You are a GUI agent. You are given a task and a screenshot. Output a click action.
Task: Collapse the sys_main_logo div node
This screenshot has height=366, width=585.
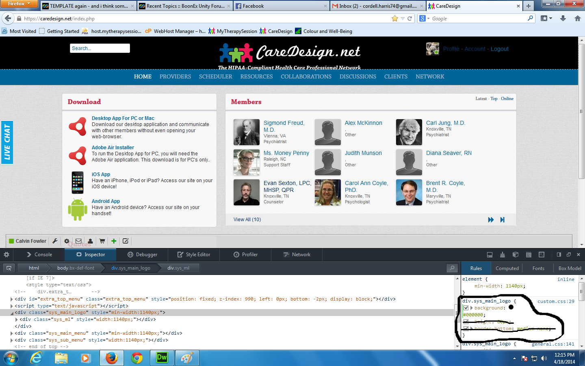point(12,313)
